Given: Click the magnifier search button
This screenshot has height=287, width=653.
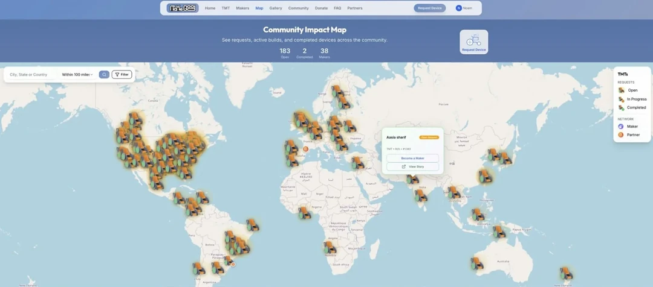Looking at the screenshot, I should tap(104, 75).
